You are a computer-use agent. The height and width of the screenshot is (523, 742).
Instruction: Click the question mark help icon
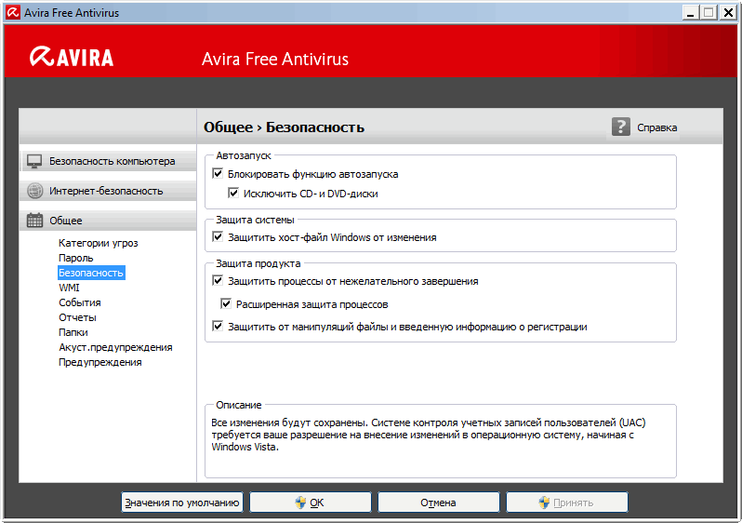(x=621, y=127)
